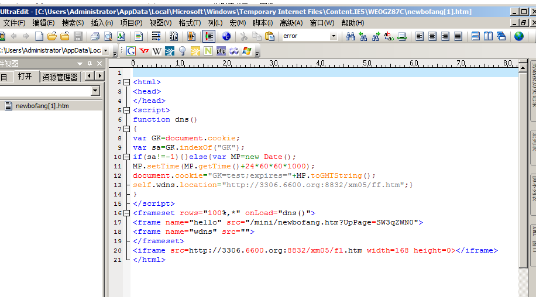Viewport: 536px width, 297px height.
Task: Center align paragraph icon
Action: pyautogui.click(x=432, y=36)
